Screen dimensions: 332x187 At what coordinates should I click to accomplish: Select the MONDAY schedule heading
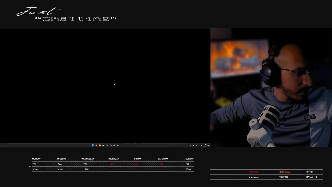(x=36, y=159)
